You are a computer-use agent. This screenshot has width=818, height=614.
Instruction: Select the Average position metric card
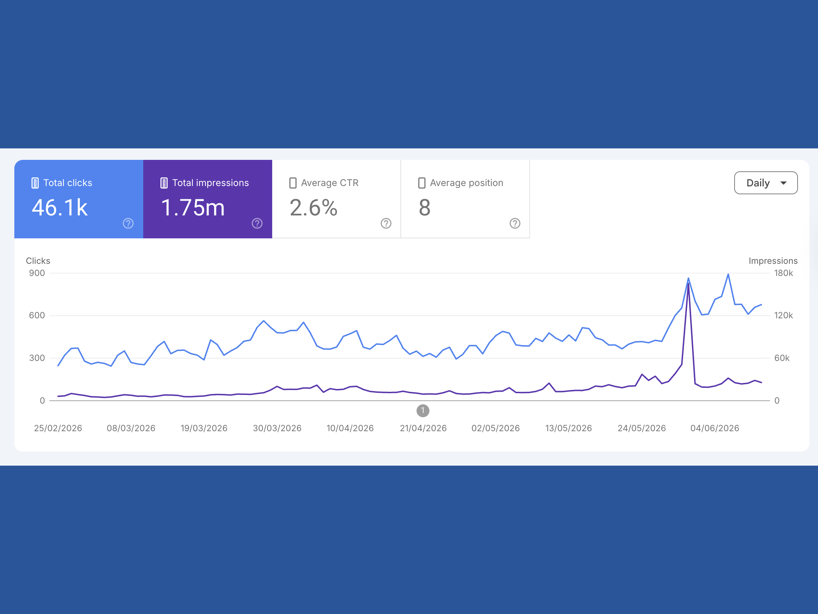[x=465, y=199]
